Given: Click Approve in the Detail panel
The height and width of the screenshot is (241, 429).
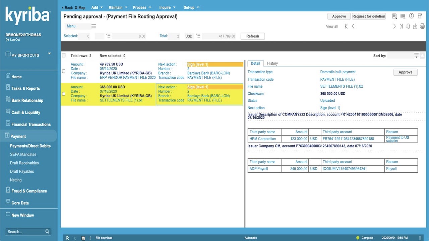Looking at the screenshot, I should [x=405, y=72].
